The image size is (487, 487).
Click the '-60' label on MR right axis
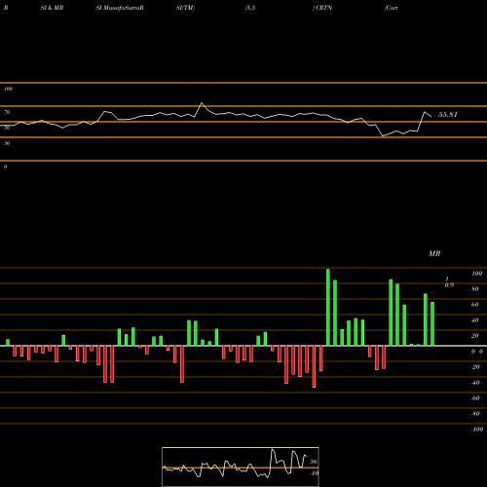475,398
